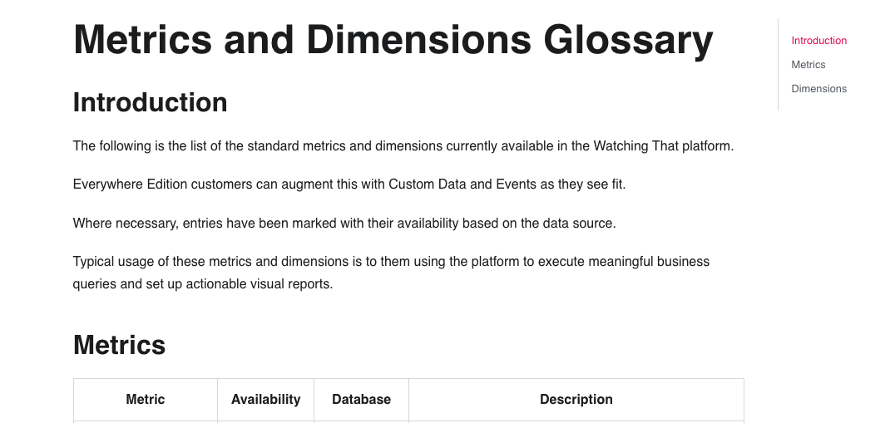Viewport: 895px width, 423px height.
Task: Click the paragraph about Everywhere Edition customers
Action: click(x=349, y=184)
